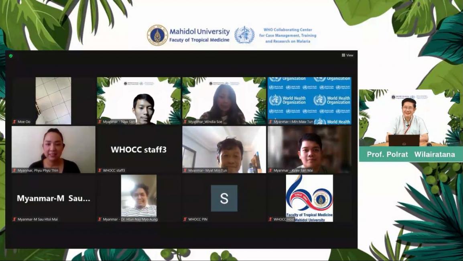Screen dimensions: 463x261
Task: Click the 'WHO Collaborating Center' header text
Action: point(288,30)
